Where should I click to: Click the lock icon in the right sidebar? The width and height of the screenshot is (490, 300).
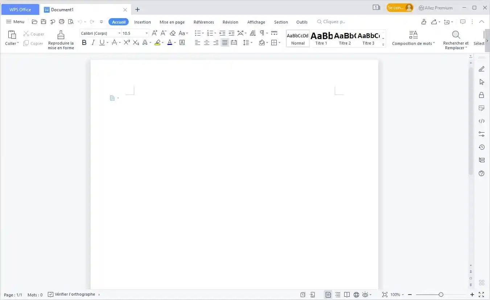(x=482, y=95)
